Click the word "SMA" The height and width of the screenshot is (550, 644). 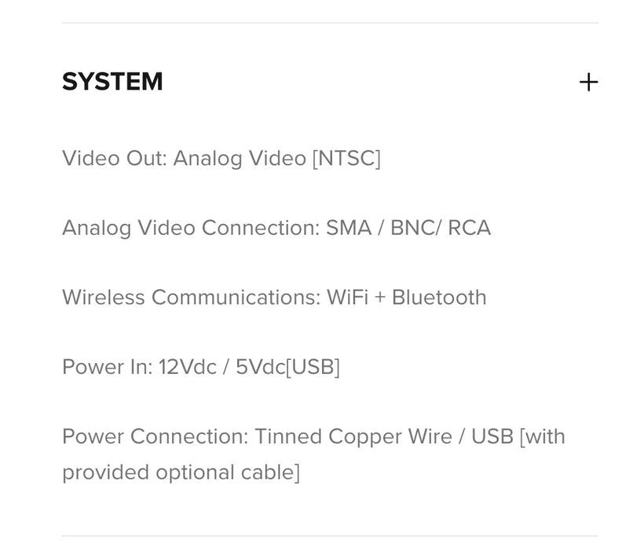coord(349,228)
